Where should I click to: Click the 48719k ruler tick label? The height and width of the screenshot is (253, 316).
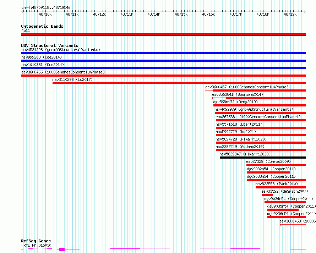tap(290, 14)
